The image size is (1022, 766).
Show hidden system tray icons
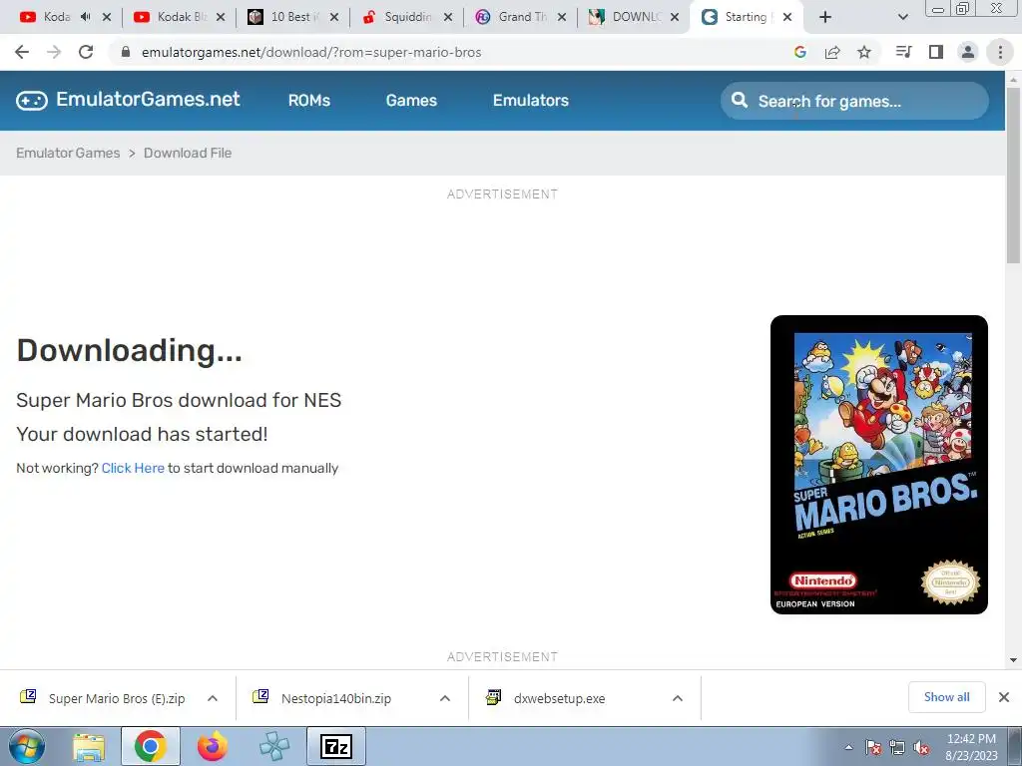848,748
